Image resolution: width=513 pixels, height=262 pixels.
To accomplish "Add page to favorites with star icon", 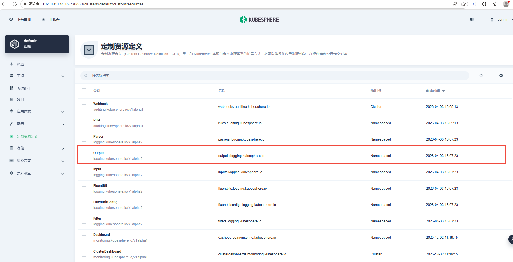I will tap(463, 4).
